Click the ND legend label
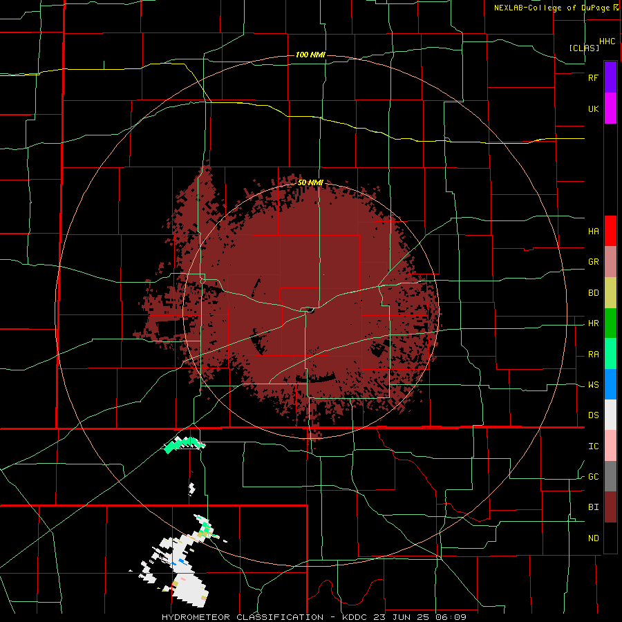 (593, 538)
